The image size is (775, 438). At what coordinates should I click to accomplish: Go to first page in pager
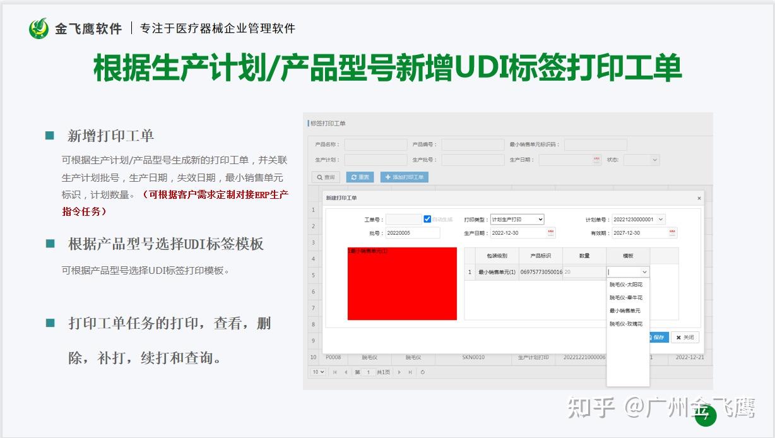click(335, 372)
